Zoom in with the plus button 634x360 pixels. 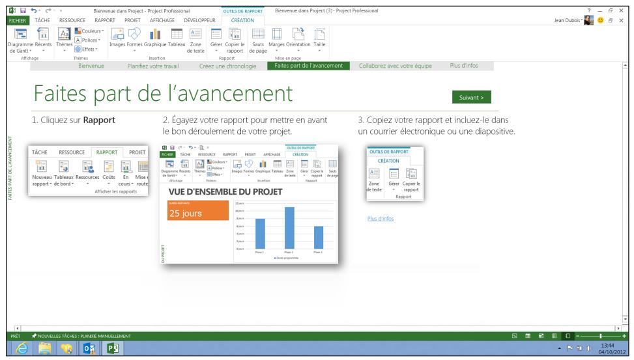tap(625, 336)
